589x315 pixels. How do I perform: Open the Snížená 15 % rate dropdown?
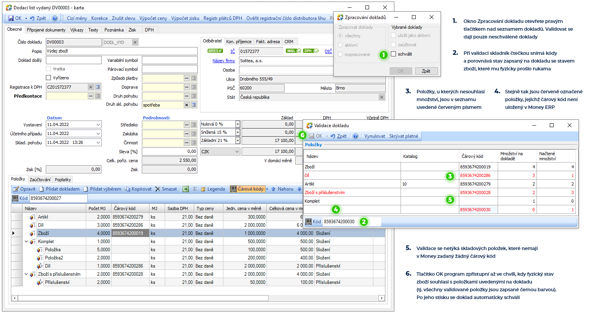[x=238, y=132]
